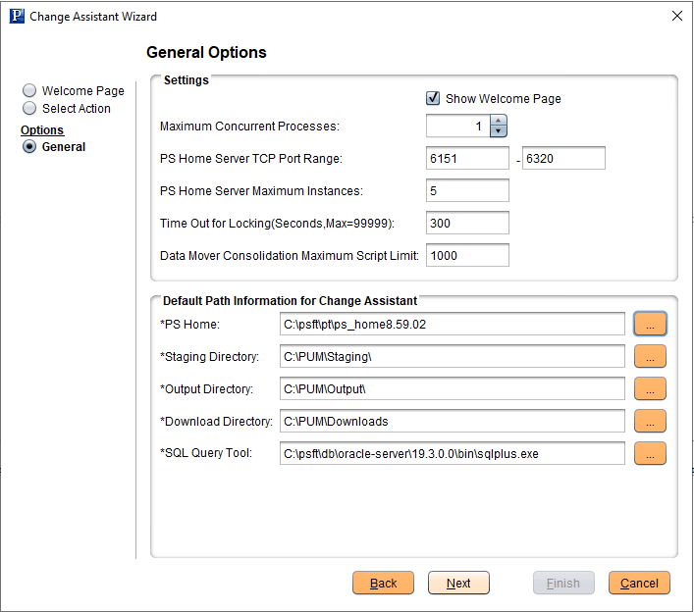
Task: Browse for the SQL Query Tool executable
Action: coord(650,453)
